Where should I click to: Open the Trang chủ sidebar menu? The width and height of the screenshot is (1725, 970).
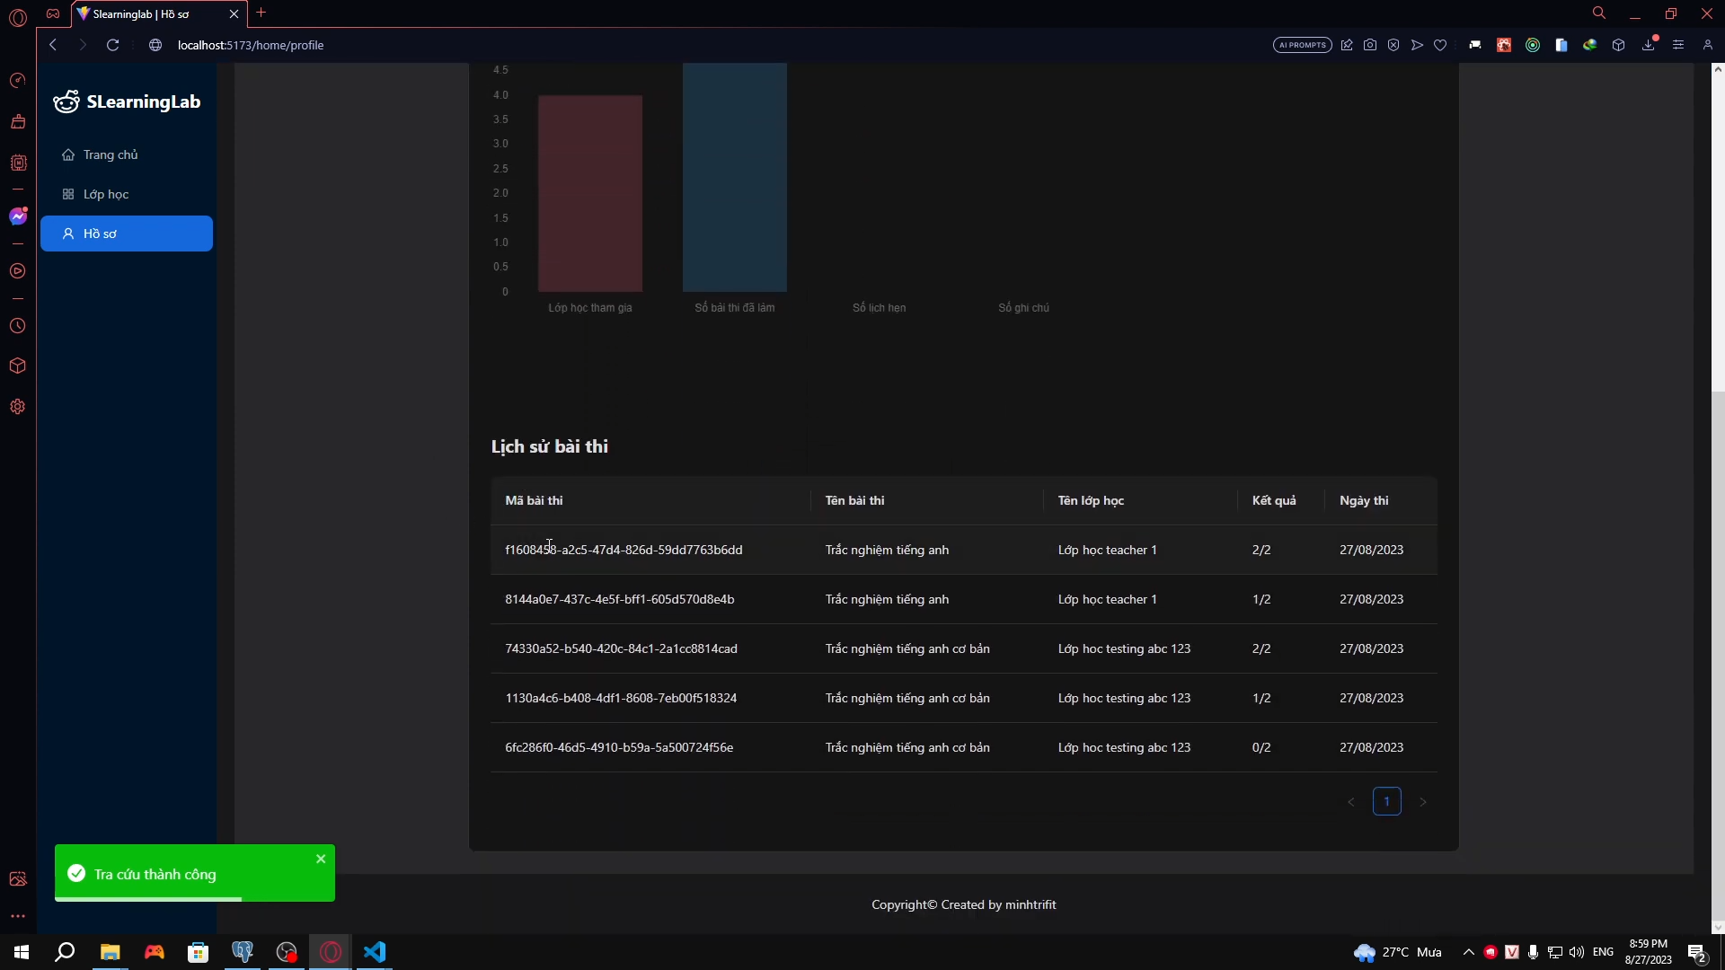click(111, 154)
